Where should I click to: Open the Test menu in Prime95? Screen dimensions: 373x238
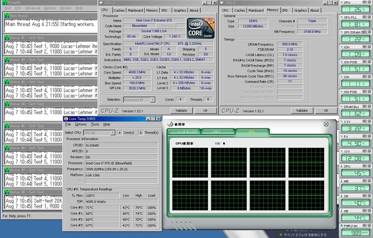click(7, 8)
